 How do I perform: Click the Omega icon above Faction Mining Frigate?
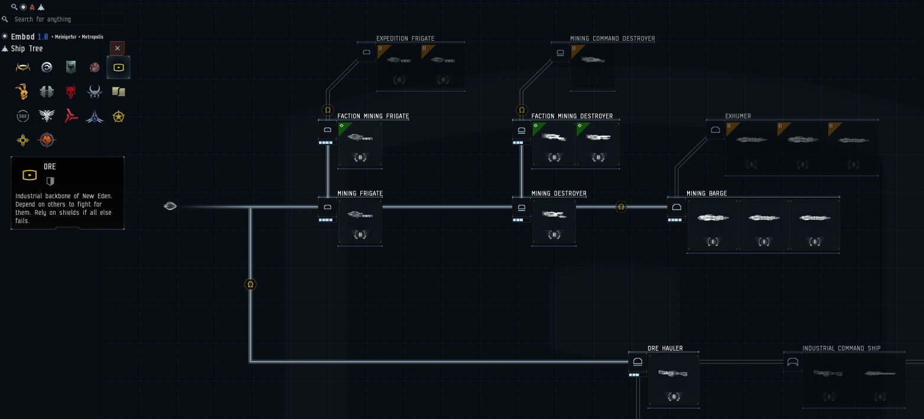(328, 110)
